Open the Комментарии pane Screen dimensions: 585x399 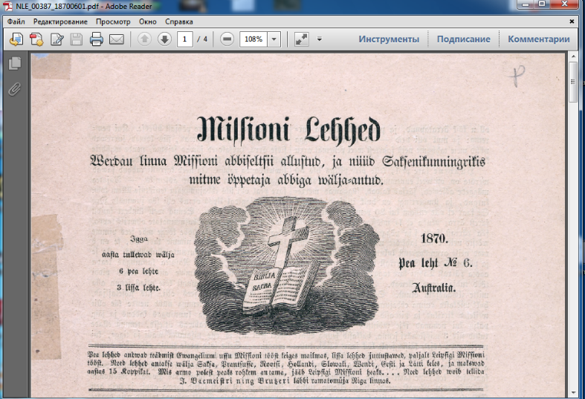pos(539,39)
